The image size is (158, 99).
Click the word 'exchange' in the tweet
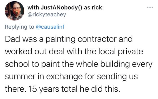(x=64, y=77)
